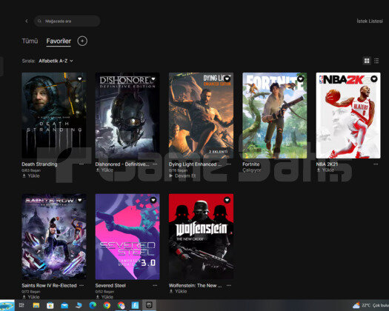Open Wolfenstein The New Order cover
389x311 pixels.
(x=201, y=237)
